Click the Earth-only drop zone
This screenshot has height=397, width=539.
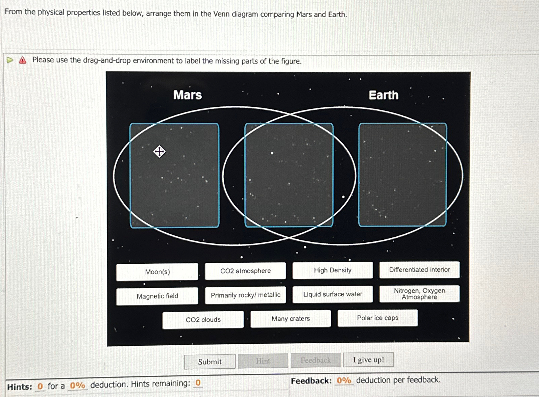pos(402,175)
